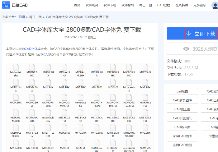Click the CAD家具图库 tag button
218x152 pixels.
click(x=182, y=100)
